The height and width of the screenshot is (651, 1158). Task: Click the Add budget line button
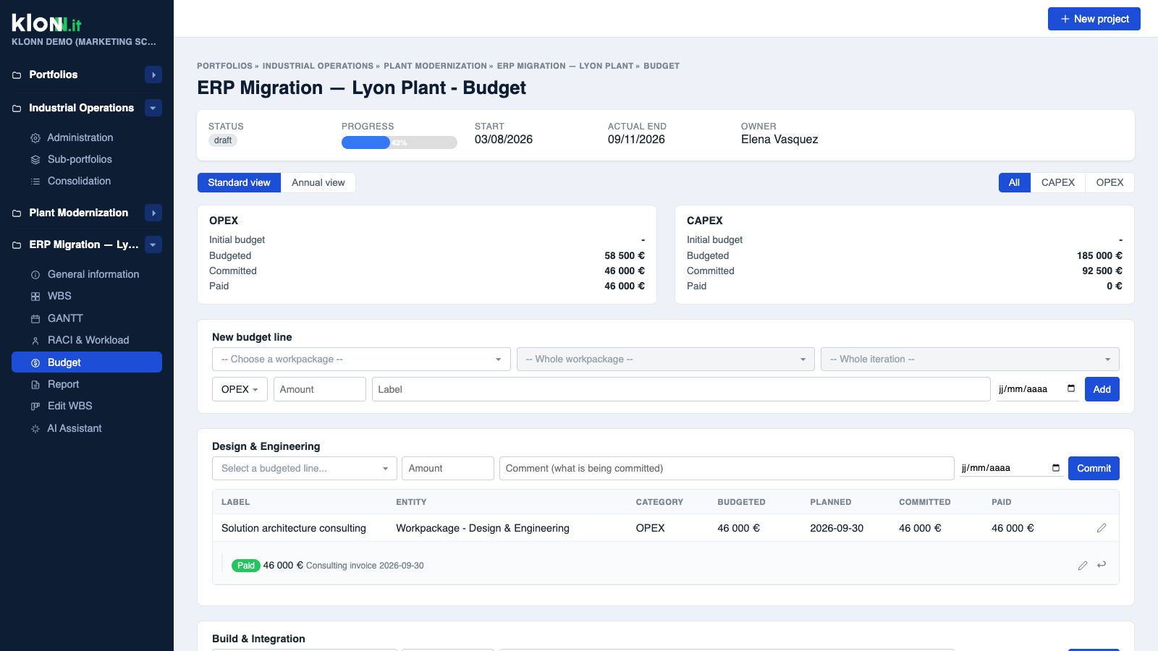(x=1102, y=389)
